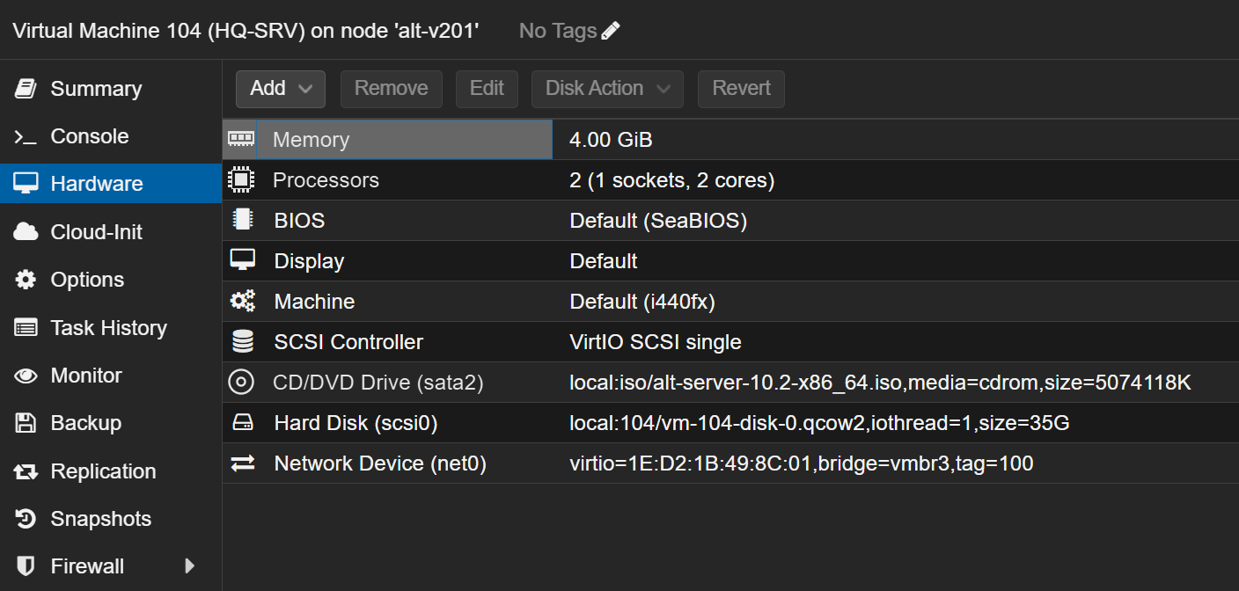Click the Processors chip icon
Screen dimensions: 1239x591
click(241, 180)
